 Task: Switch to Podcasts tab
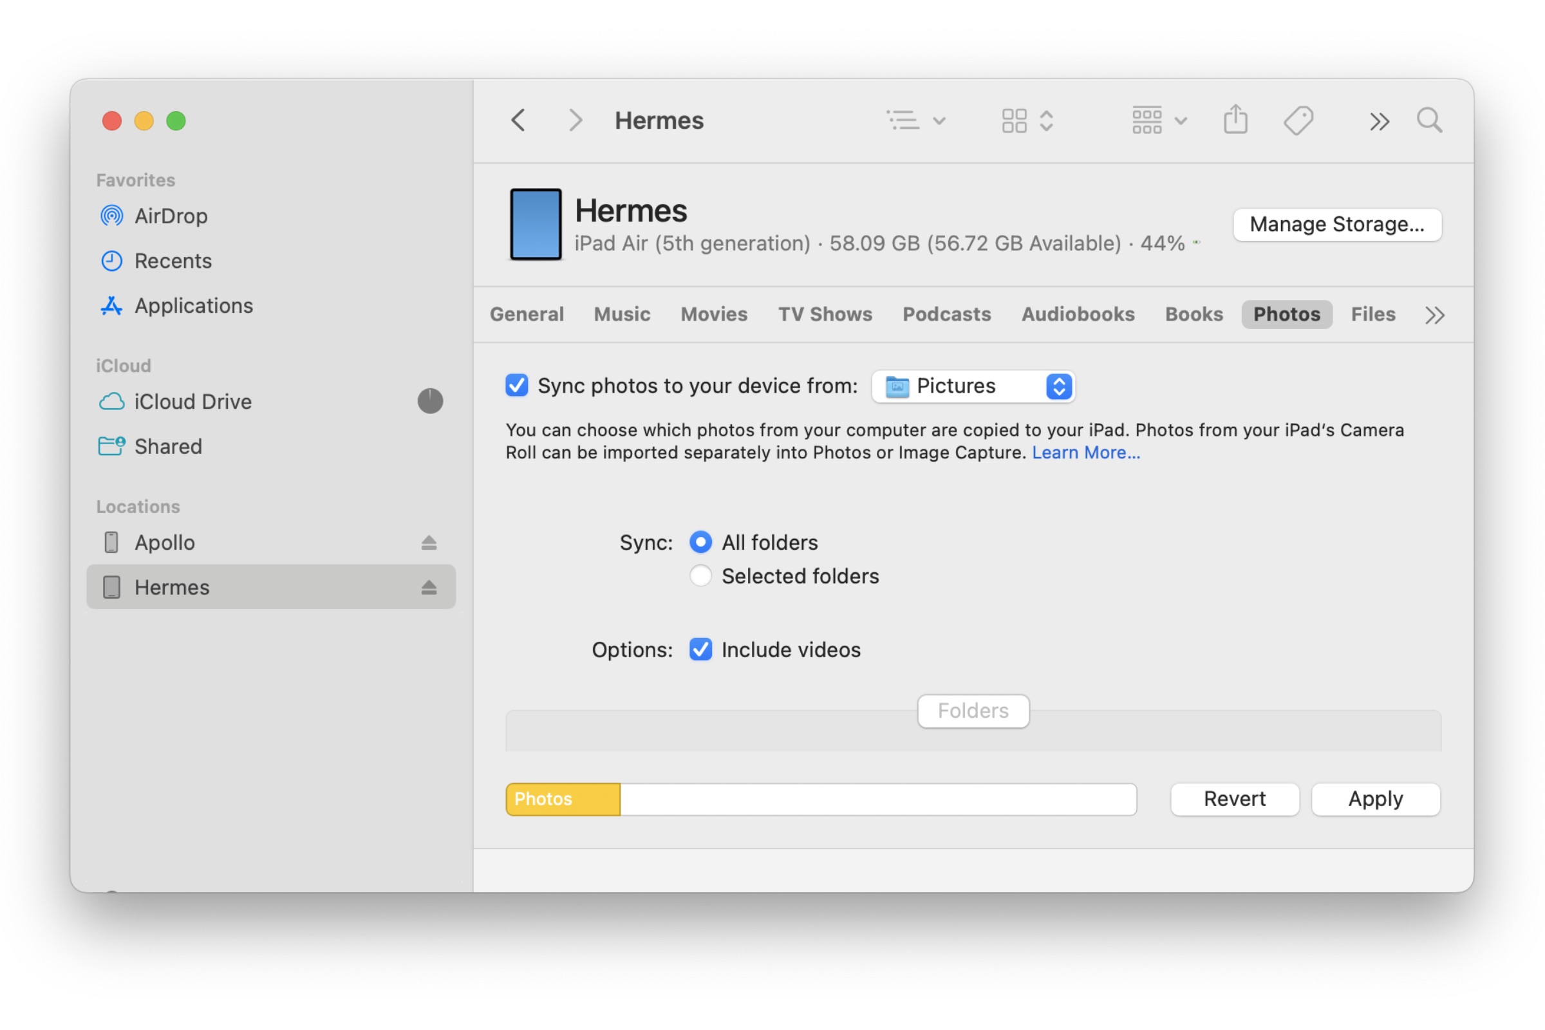point(946,314)
